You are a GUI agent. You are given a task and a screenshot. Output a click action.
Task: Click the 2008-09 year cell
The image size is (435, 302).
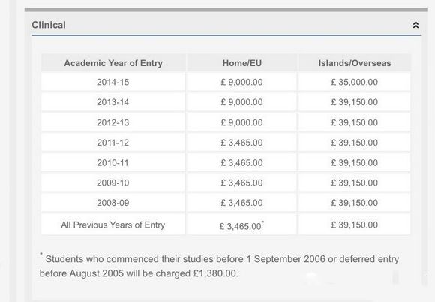coord(113,203)
